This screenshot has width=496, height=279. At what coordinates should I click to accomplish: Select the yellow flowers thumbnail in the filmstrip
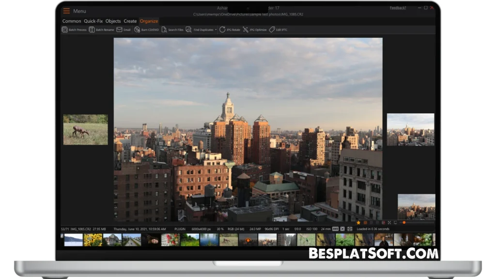tap(93, 240)
